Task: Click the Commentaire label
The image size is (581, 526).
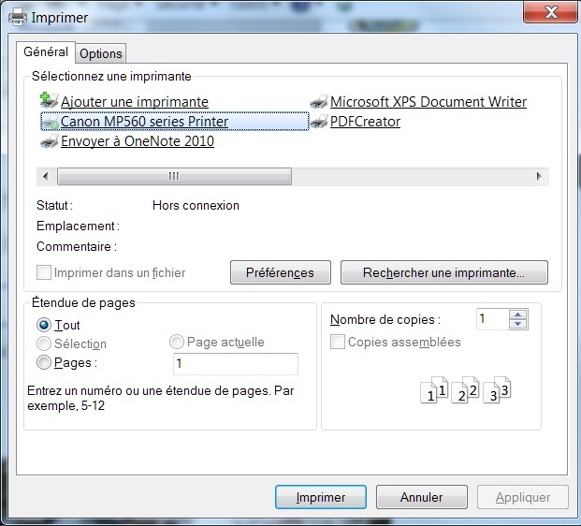Action: coord(77,246)
